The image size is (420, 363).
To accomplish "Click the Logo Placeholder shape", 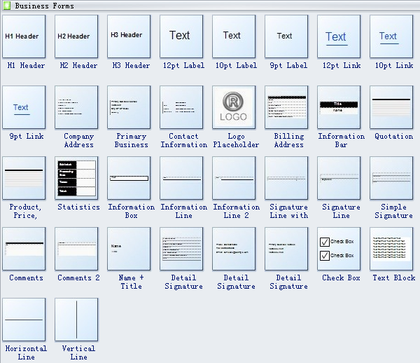I will (234, 107).
